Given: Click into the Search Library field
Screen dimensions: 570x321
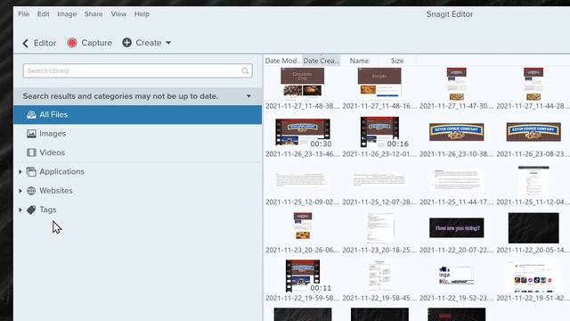Looking at the screenshot, I should [137, 70].
